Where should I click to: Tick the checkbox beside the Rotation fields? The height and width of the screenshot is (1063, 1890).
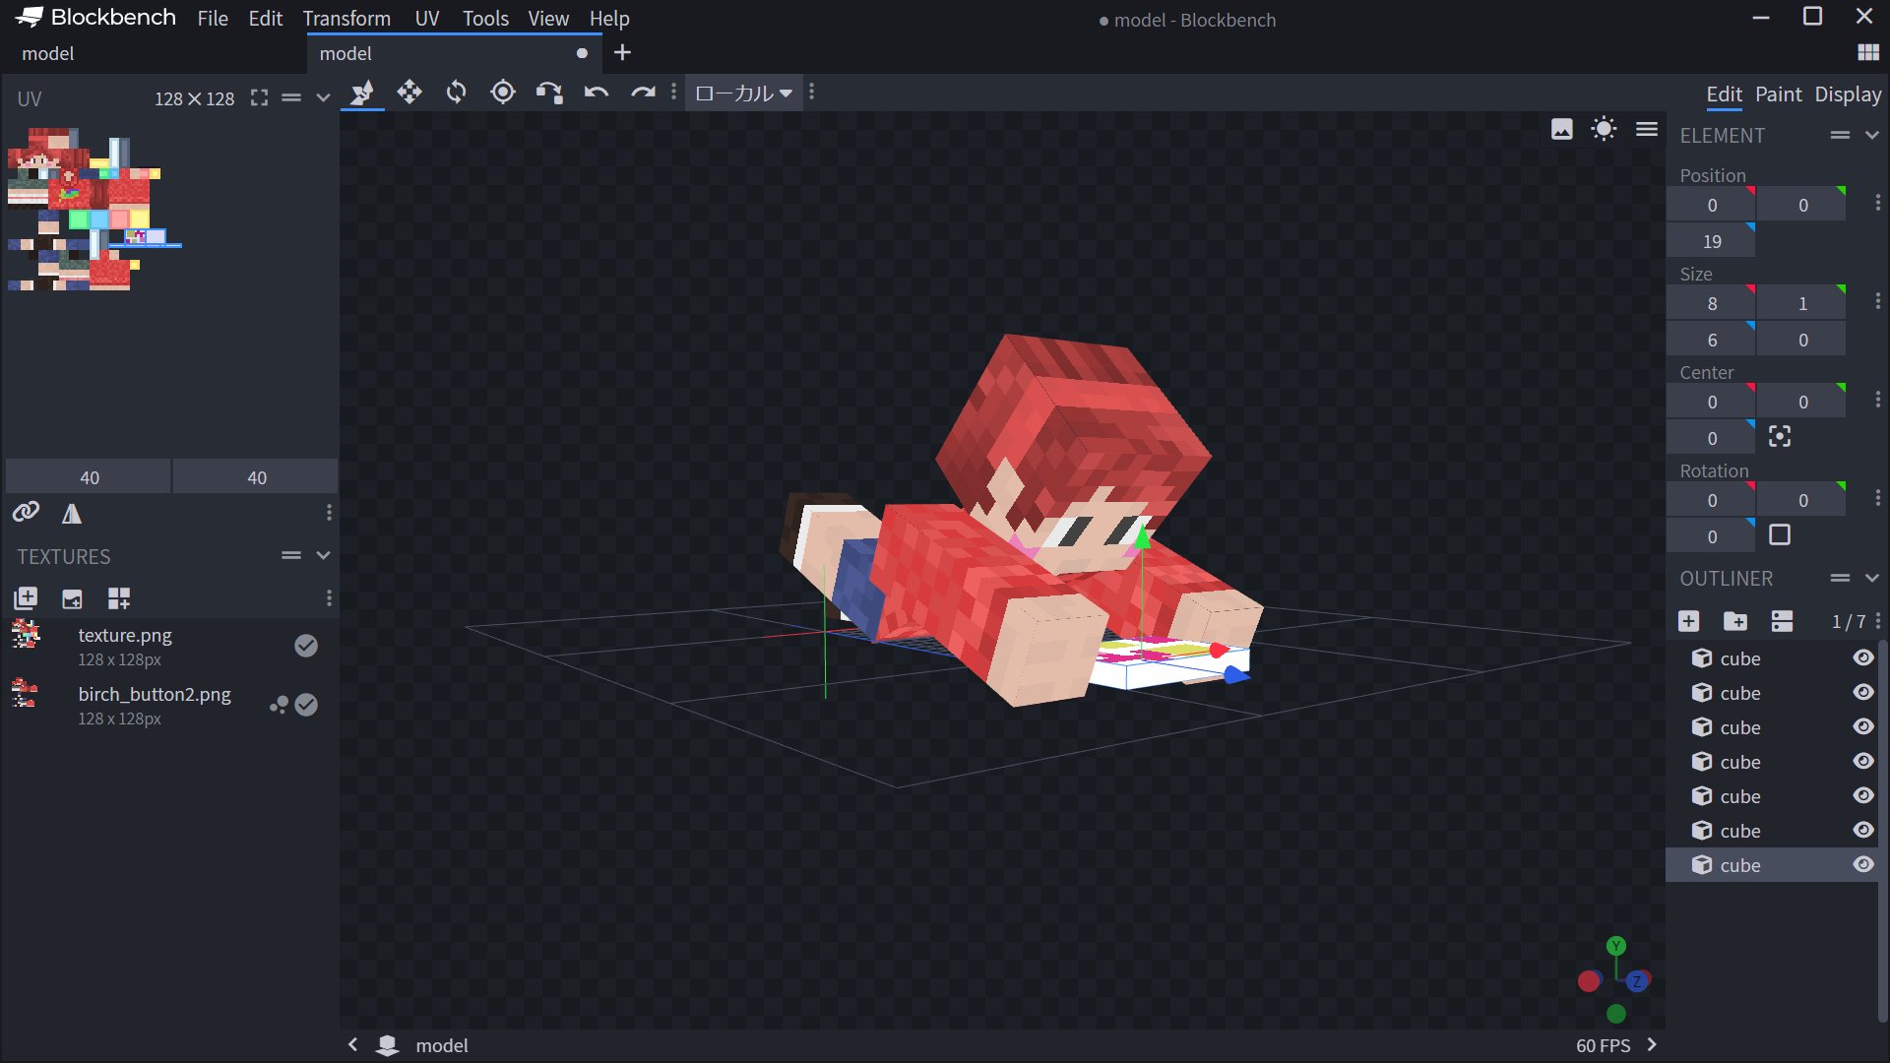click(1780, 535)
